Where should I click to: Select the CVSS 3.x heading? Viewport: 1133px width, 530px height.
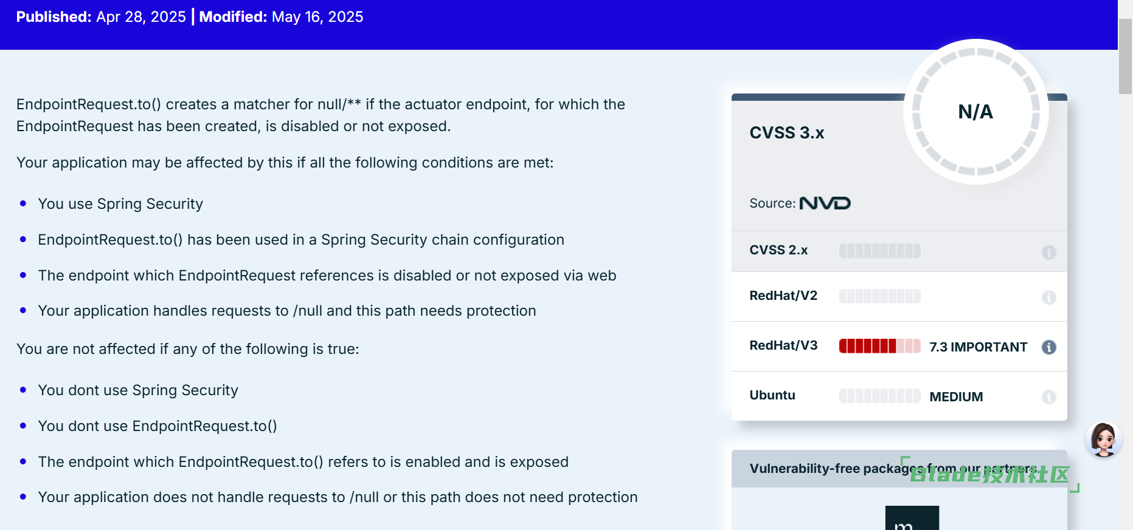click(787, 133)
